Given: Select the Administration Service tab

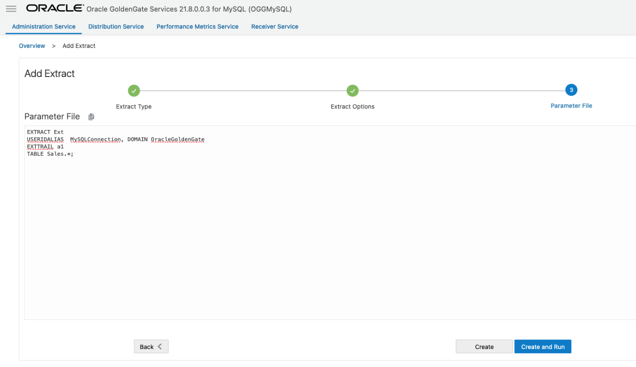Looking at the screenshot, I should tap(43, 26).
